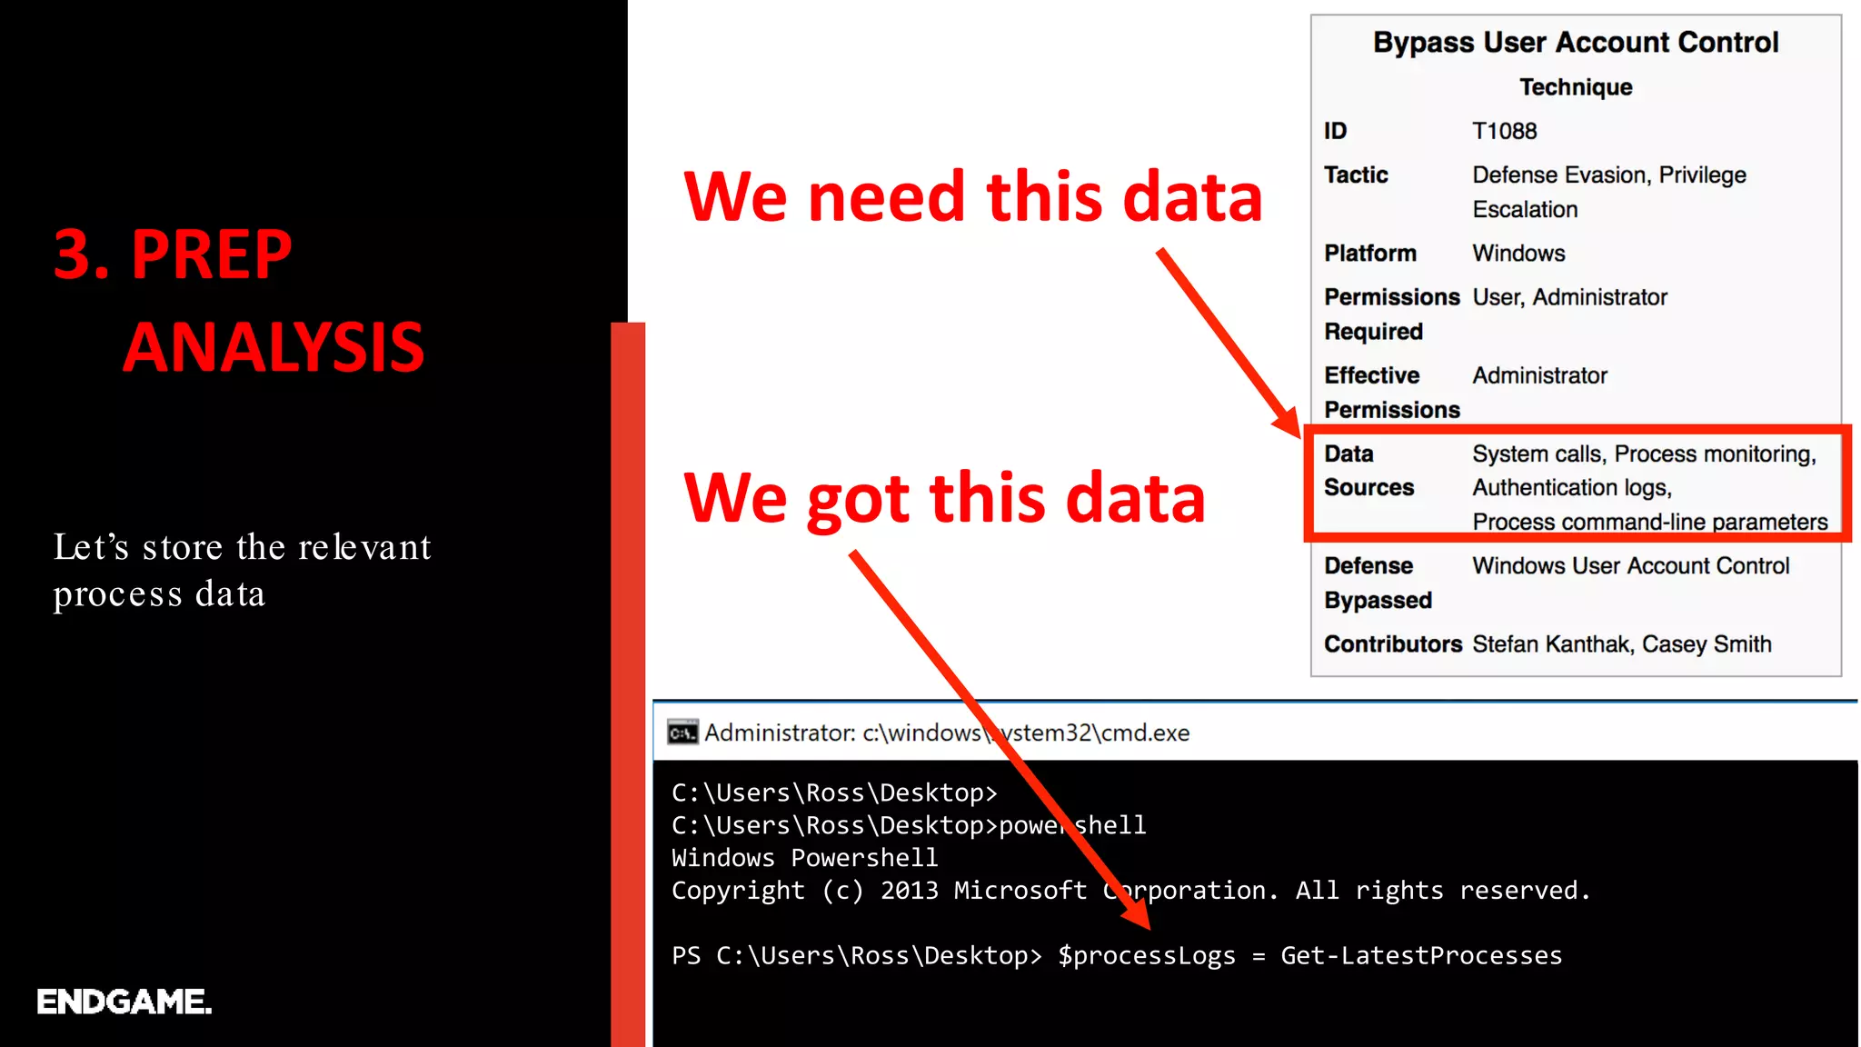Click the 'Administrator: c:\windows\system32\cmd.exe' window title
The height and width of the screenshot is (1047, 1861).
coord(947,733)
